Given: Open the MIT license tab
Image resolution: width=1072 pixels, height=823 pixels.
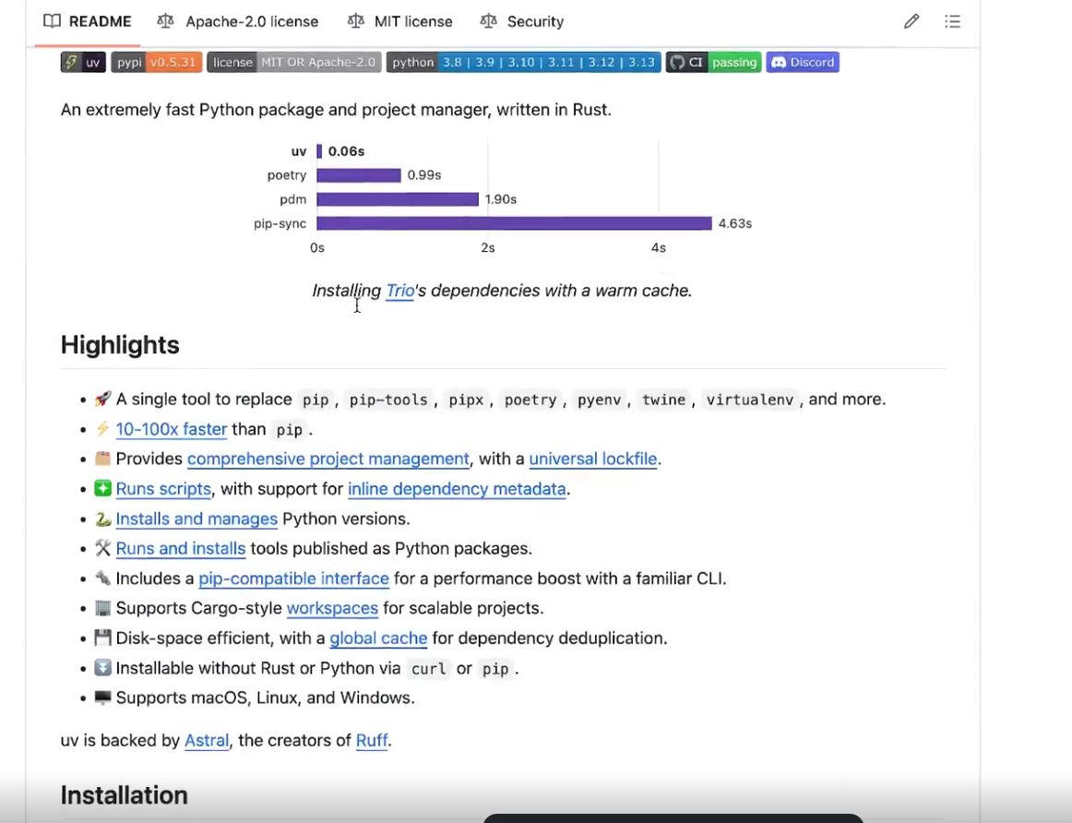Looking at the screenshot, I should pos(400,22).
